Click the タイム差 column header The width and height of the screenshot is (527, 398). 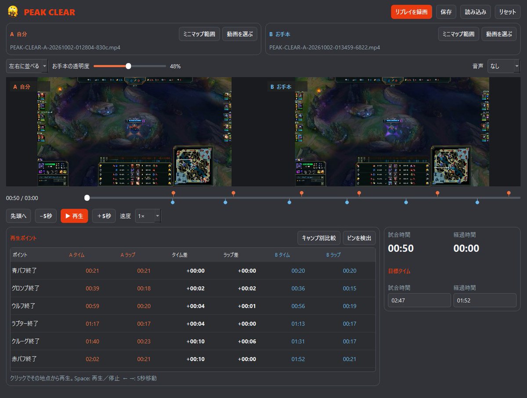(x=179, y=255)
